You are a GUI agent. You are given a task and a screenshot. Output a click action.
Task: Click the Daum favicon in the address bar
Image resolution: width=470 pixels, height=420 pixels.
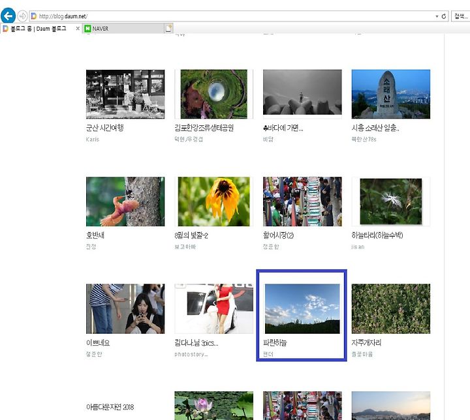(x=34, y=16)
